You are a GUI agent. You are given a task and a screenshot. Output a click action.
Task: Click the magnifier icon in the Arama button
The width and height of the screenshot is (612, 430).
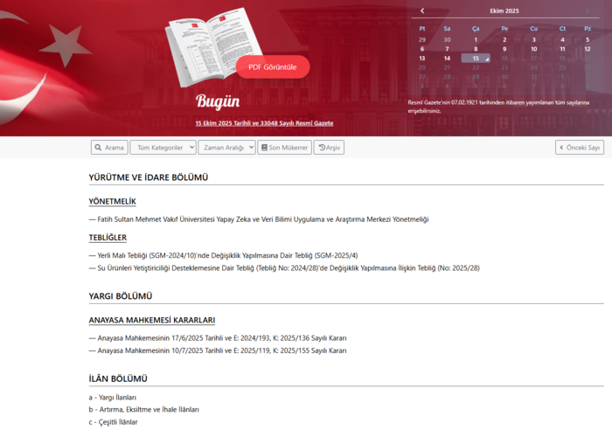click(x=98, y=148)
